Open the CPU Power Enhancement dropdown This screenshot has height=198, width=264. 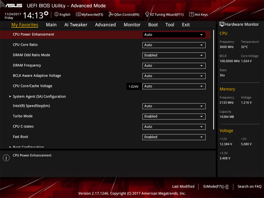[x=174, y=35]
